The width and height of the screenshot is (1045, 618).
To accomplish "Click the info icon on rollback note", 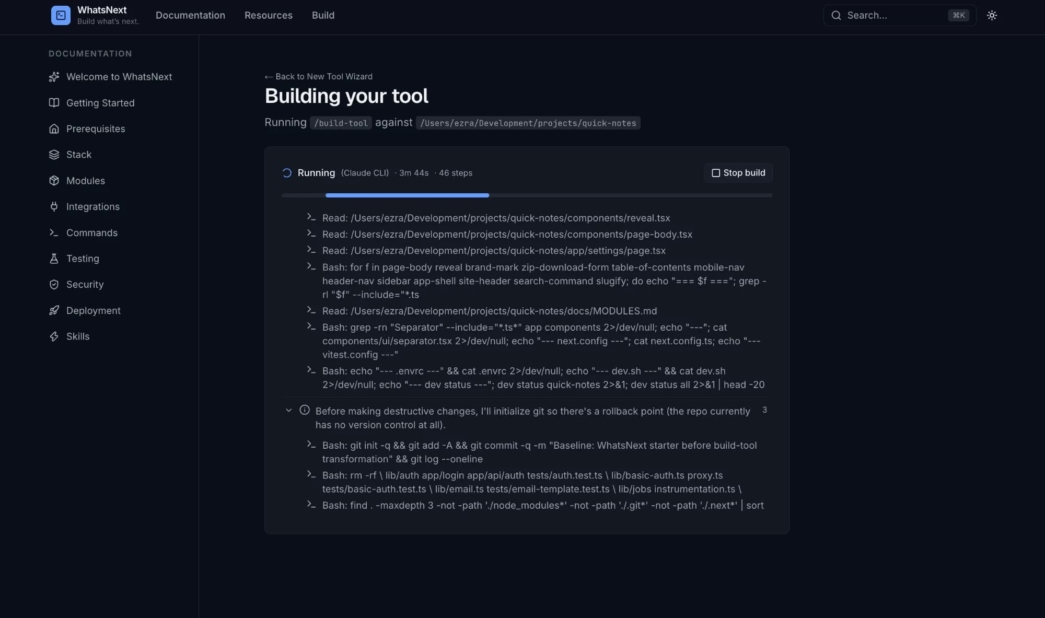I will tap(305, 410).
